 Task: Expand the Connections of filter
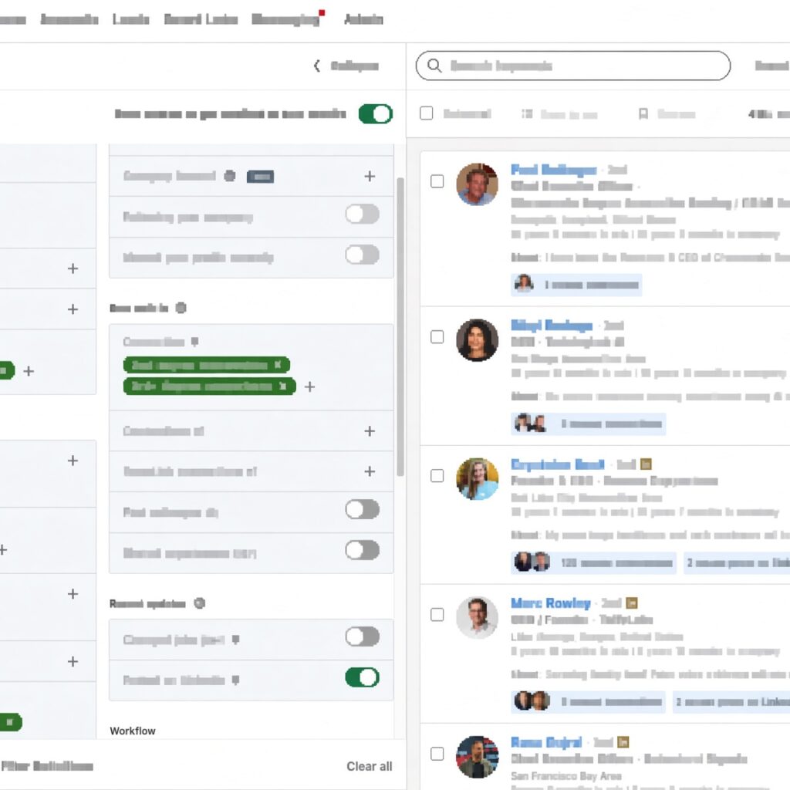[252, 430]
